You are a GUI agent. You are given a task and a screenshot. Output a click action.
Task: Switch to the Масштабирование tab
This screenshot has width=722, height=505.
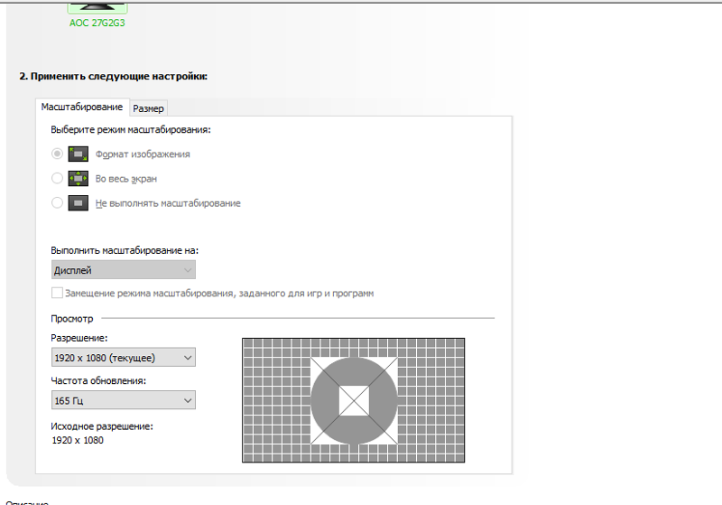pyautogui.click(x=82, y=108)
